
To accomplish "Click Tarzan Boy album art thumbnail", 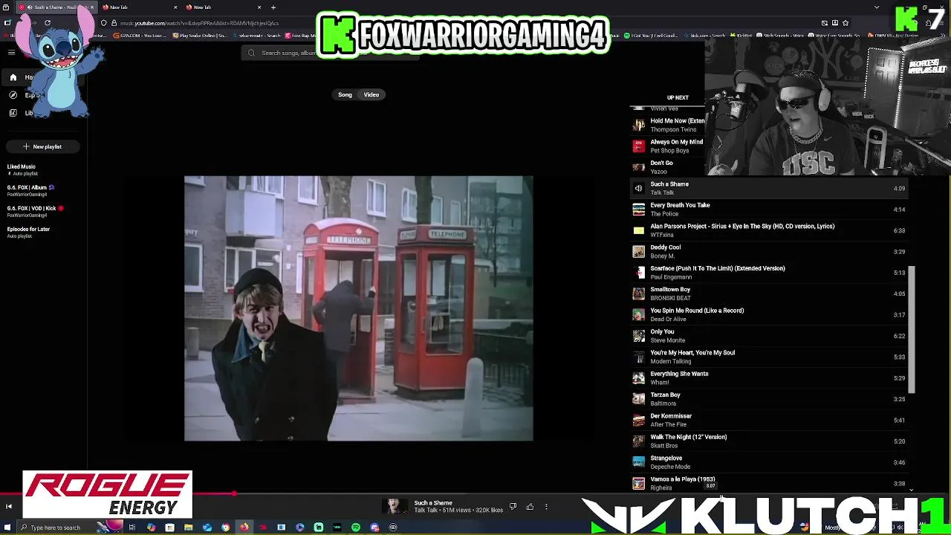I will click(638, 399).
